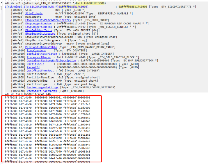
Task: Click address label ffffb688`b17c4c00
Action: pyautogui.click(x=18, y=138)
